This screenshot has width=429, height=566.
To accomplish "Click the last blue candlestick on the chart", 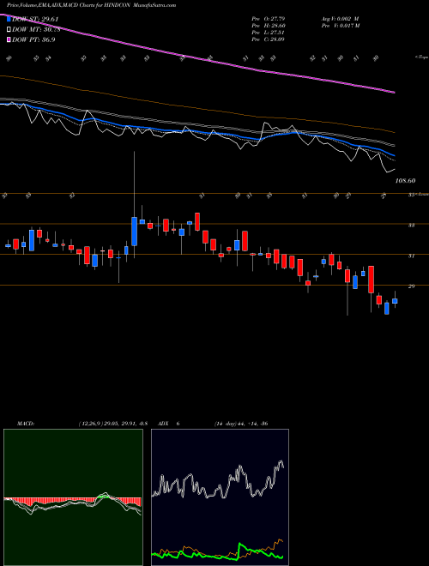I will click(395, 301).
